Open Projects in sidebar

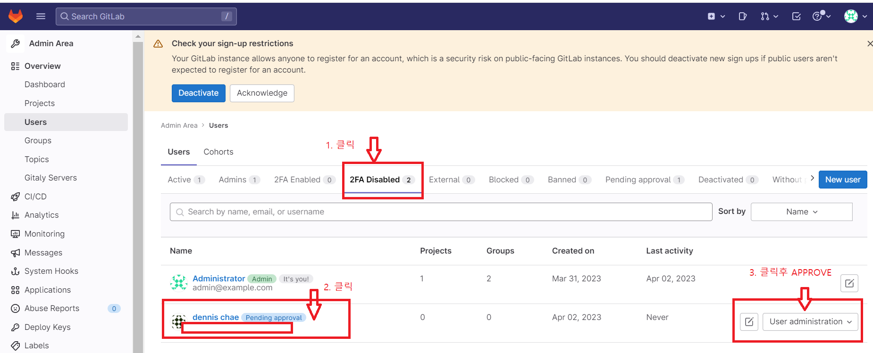point(40,103)
